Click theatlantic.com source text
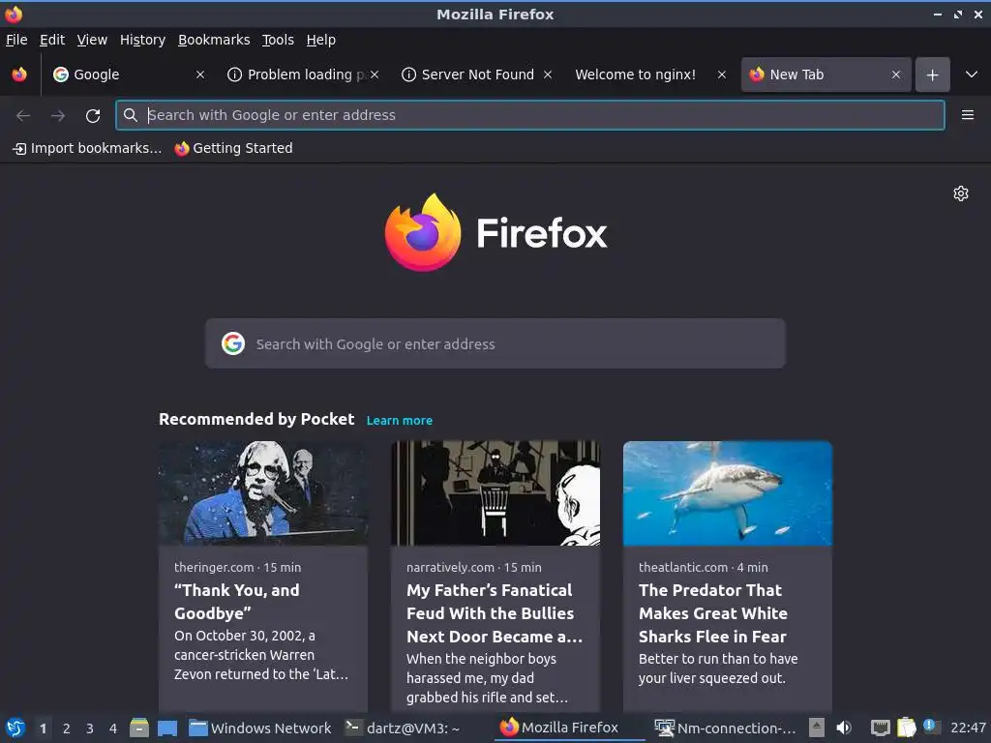Image resolution: width=991 pixels, height=743 pixels. [x=682, y=567]
